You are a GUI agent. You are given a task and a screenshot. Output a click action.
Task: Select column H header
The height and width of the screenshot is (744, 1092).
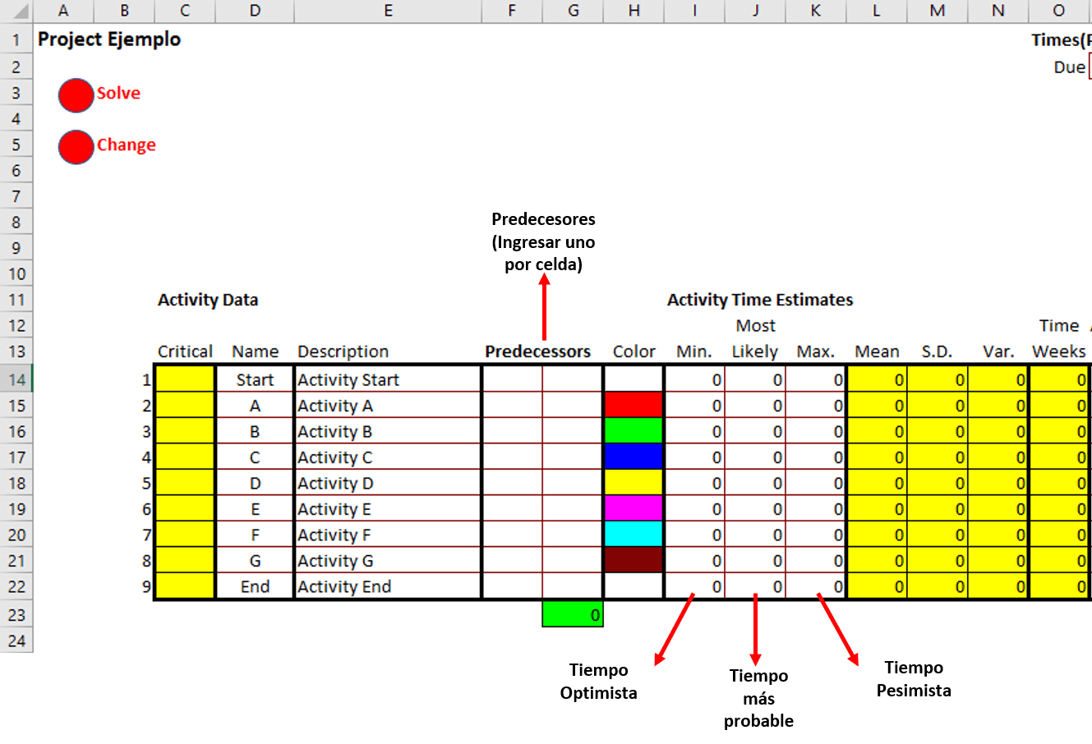(634, 11)
